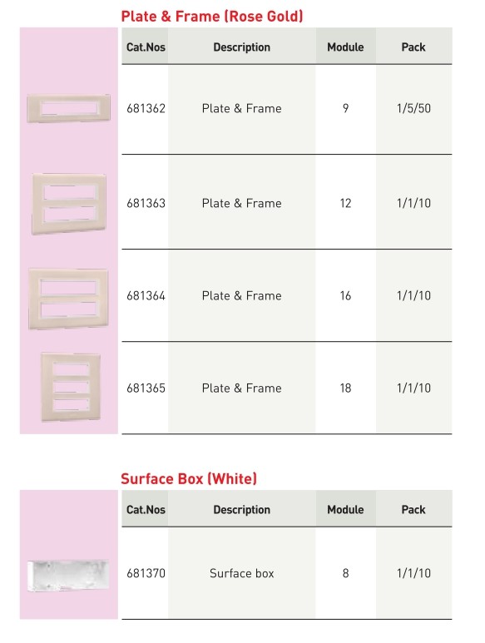This screenshot has width=485, height=643.
Task: Click the 18 module plate thumbnail image
Action: pyautogui.click(x=71, y=387)
